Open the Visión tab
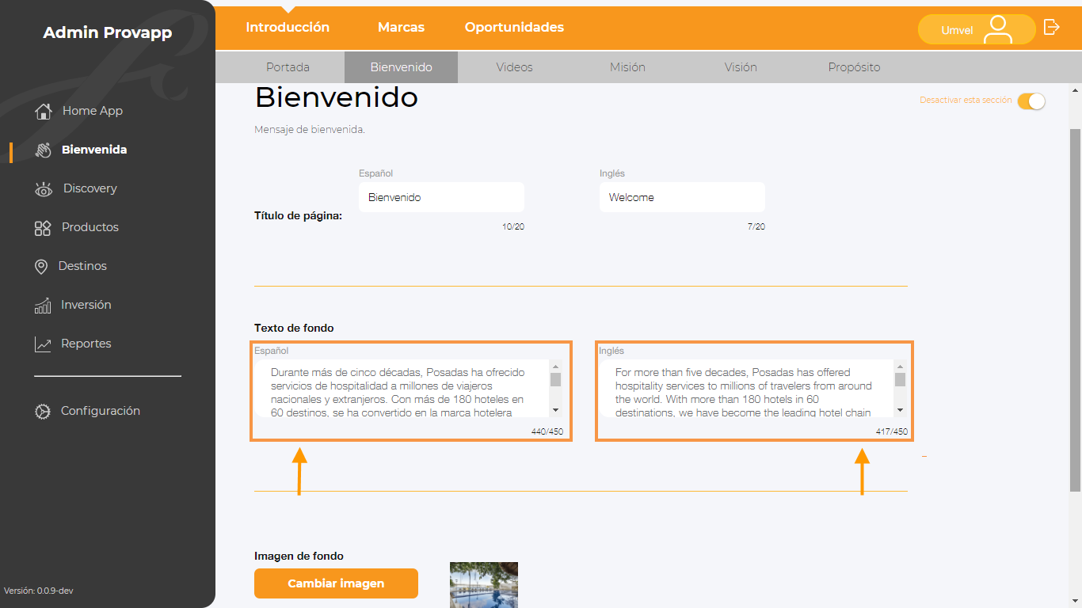The image size is (1082, 608). point(741,67)
